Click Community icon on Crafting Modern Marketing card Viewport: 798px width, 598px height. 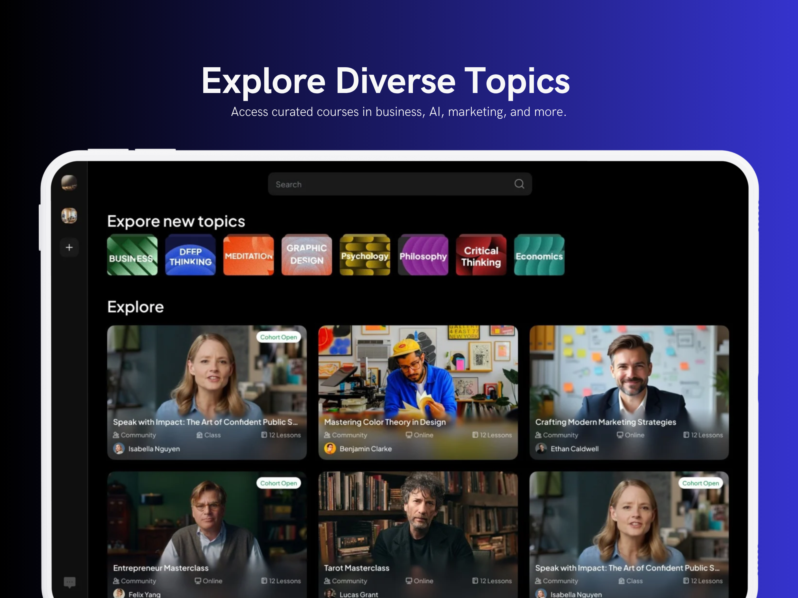pyautogui.click(x=538, y=435)
